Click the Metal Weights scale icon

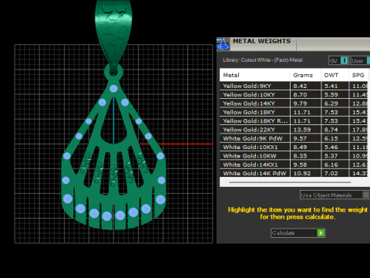pyautogui.click(x=223, y=44)
